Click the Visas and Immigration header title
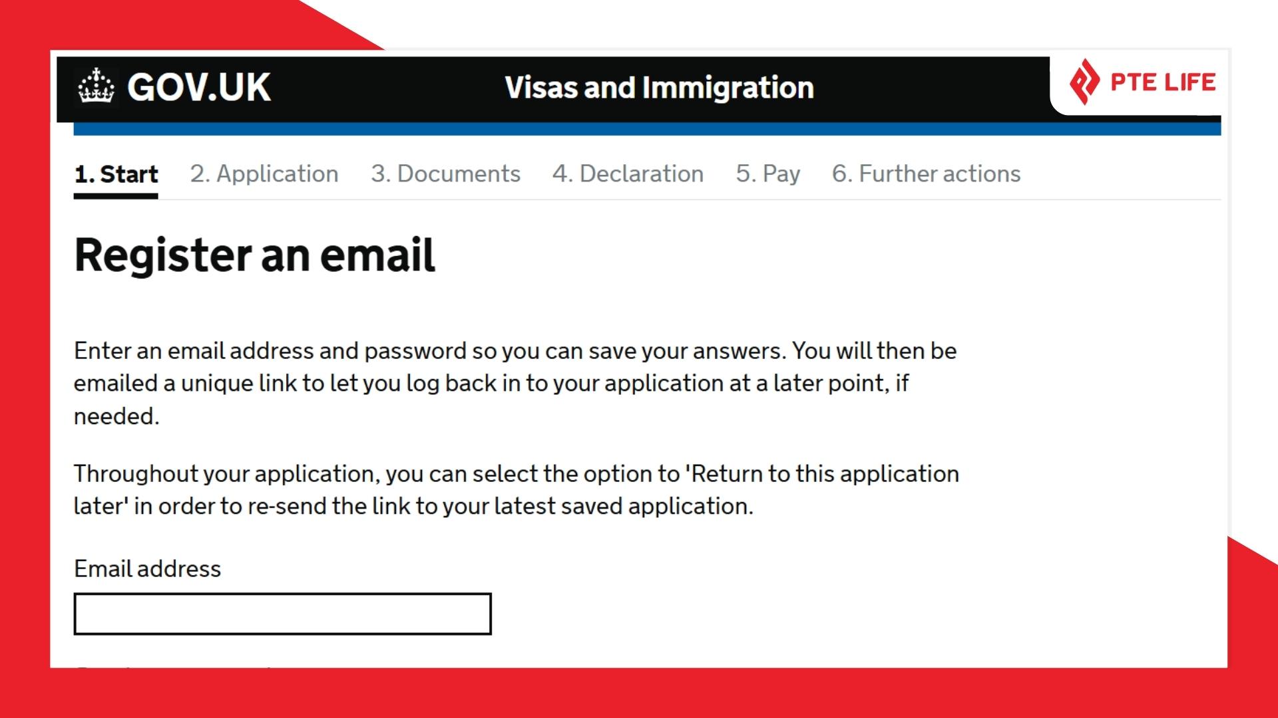This screenshot has height=718, width=1278. 658,87
